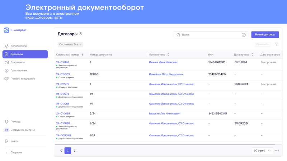This screenshot has width=287, height=161.
Task: Click the Помощь headset icon
Action: (6, 122)
